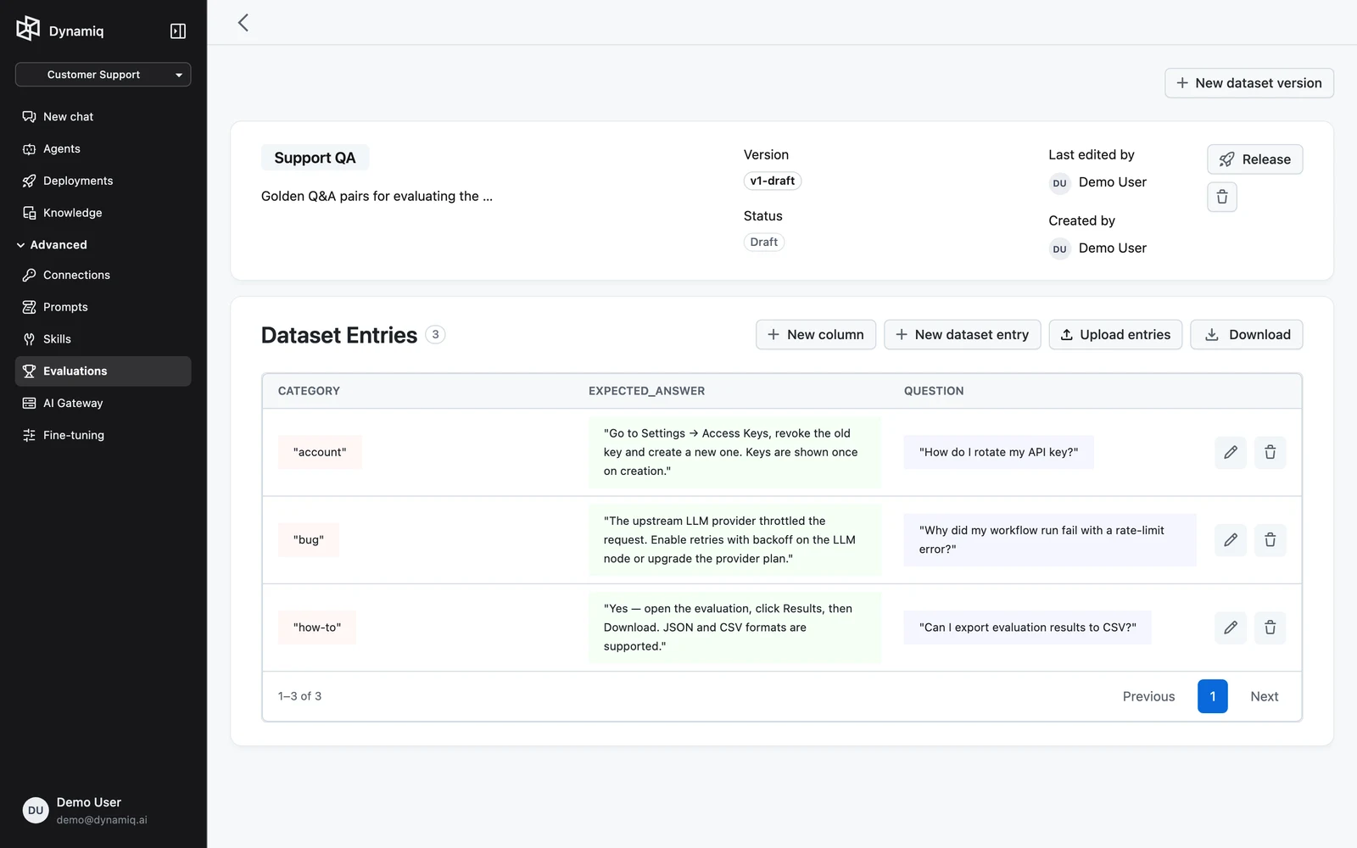Viewport: 1357px width, 848px height.
Task: Click the dataset description text
Action: [377, 196]
